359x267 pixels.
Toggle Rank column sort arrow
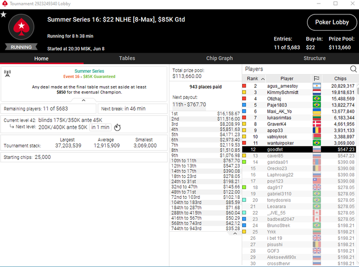click(x=263, y=79)
